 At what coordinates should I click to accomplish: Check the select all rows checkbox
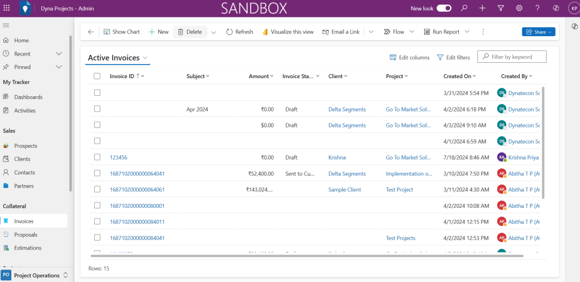tap(97, 76)
